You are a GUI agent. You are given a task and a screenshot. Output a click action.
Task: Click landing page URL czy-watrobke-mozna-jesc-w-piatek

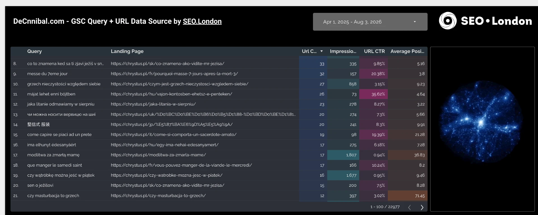tap(166, 175)
